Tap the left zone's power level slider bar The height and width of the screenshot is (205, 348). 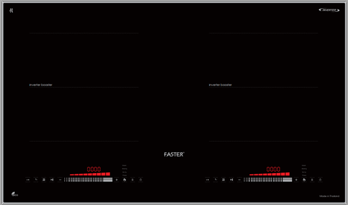click(88, 180)
